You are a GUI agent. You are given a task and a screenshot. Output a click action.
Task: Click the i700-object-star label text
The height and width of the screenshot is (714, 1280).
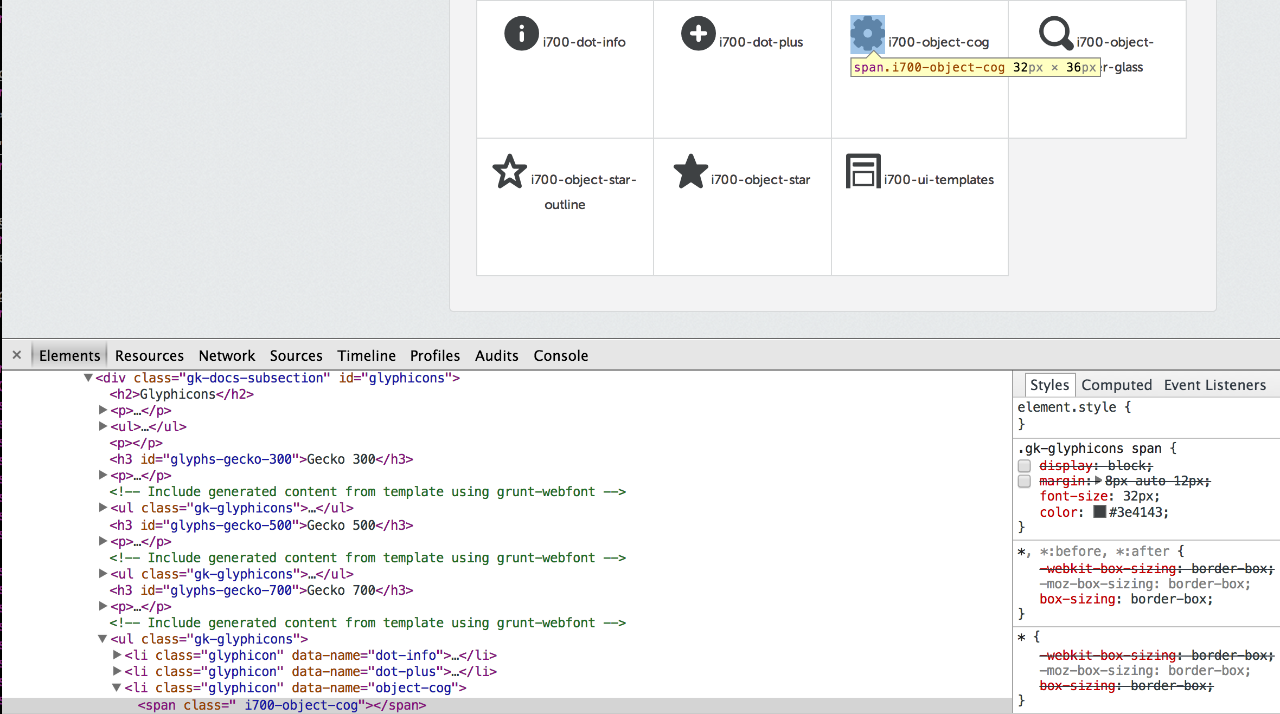(x=760, y=180)
